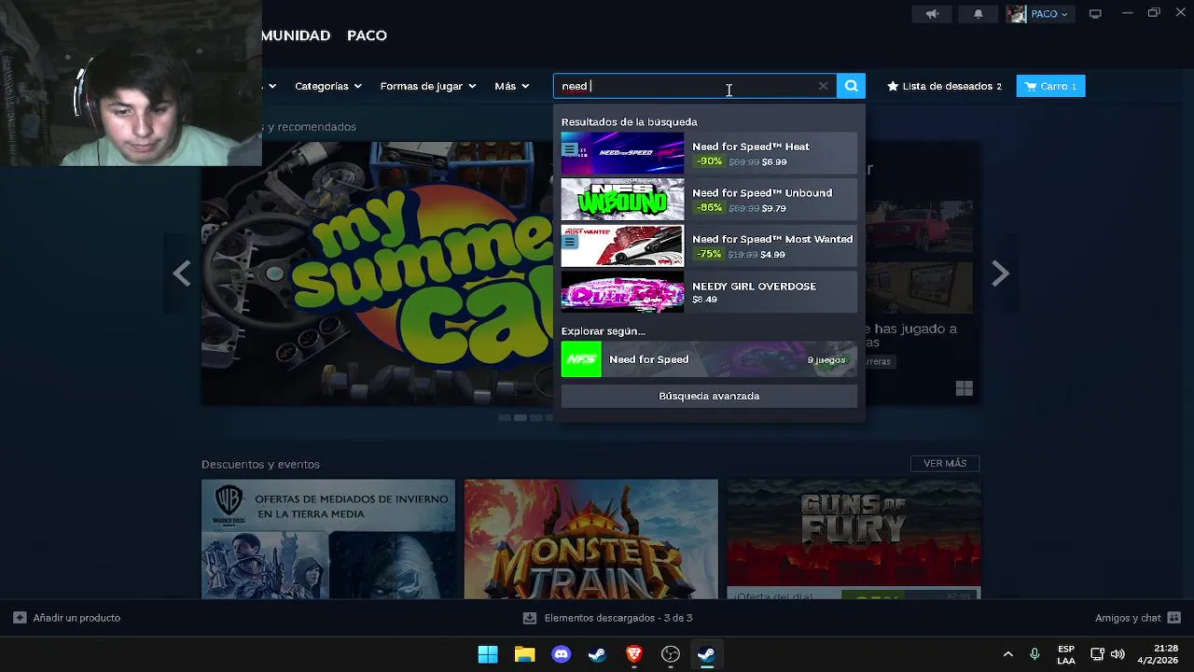
Task: Explore the Need for Speed franchise
Action: point(709,359)
